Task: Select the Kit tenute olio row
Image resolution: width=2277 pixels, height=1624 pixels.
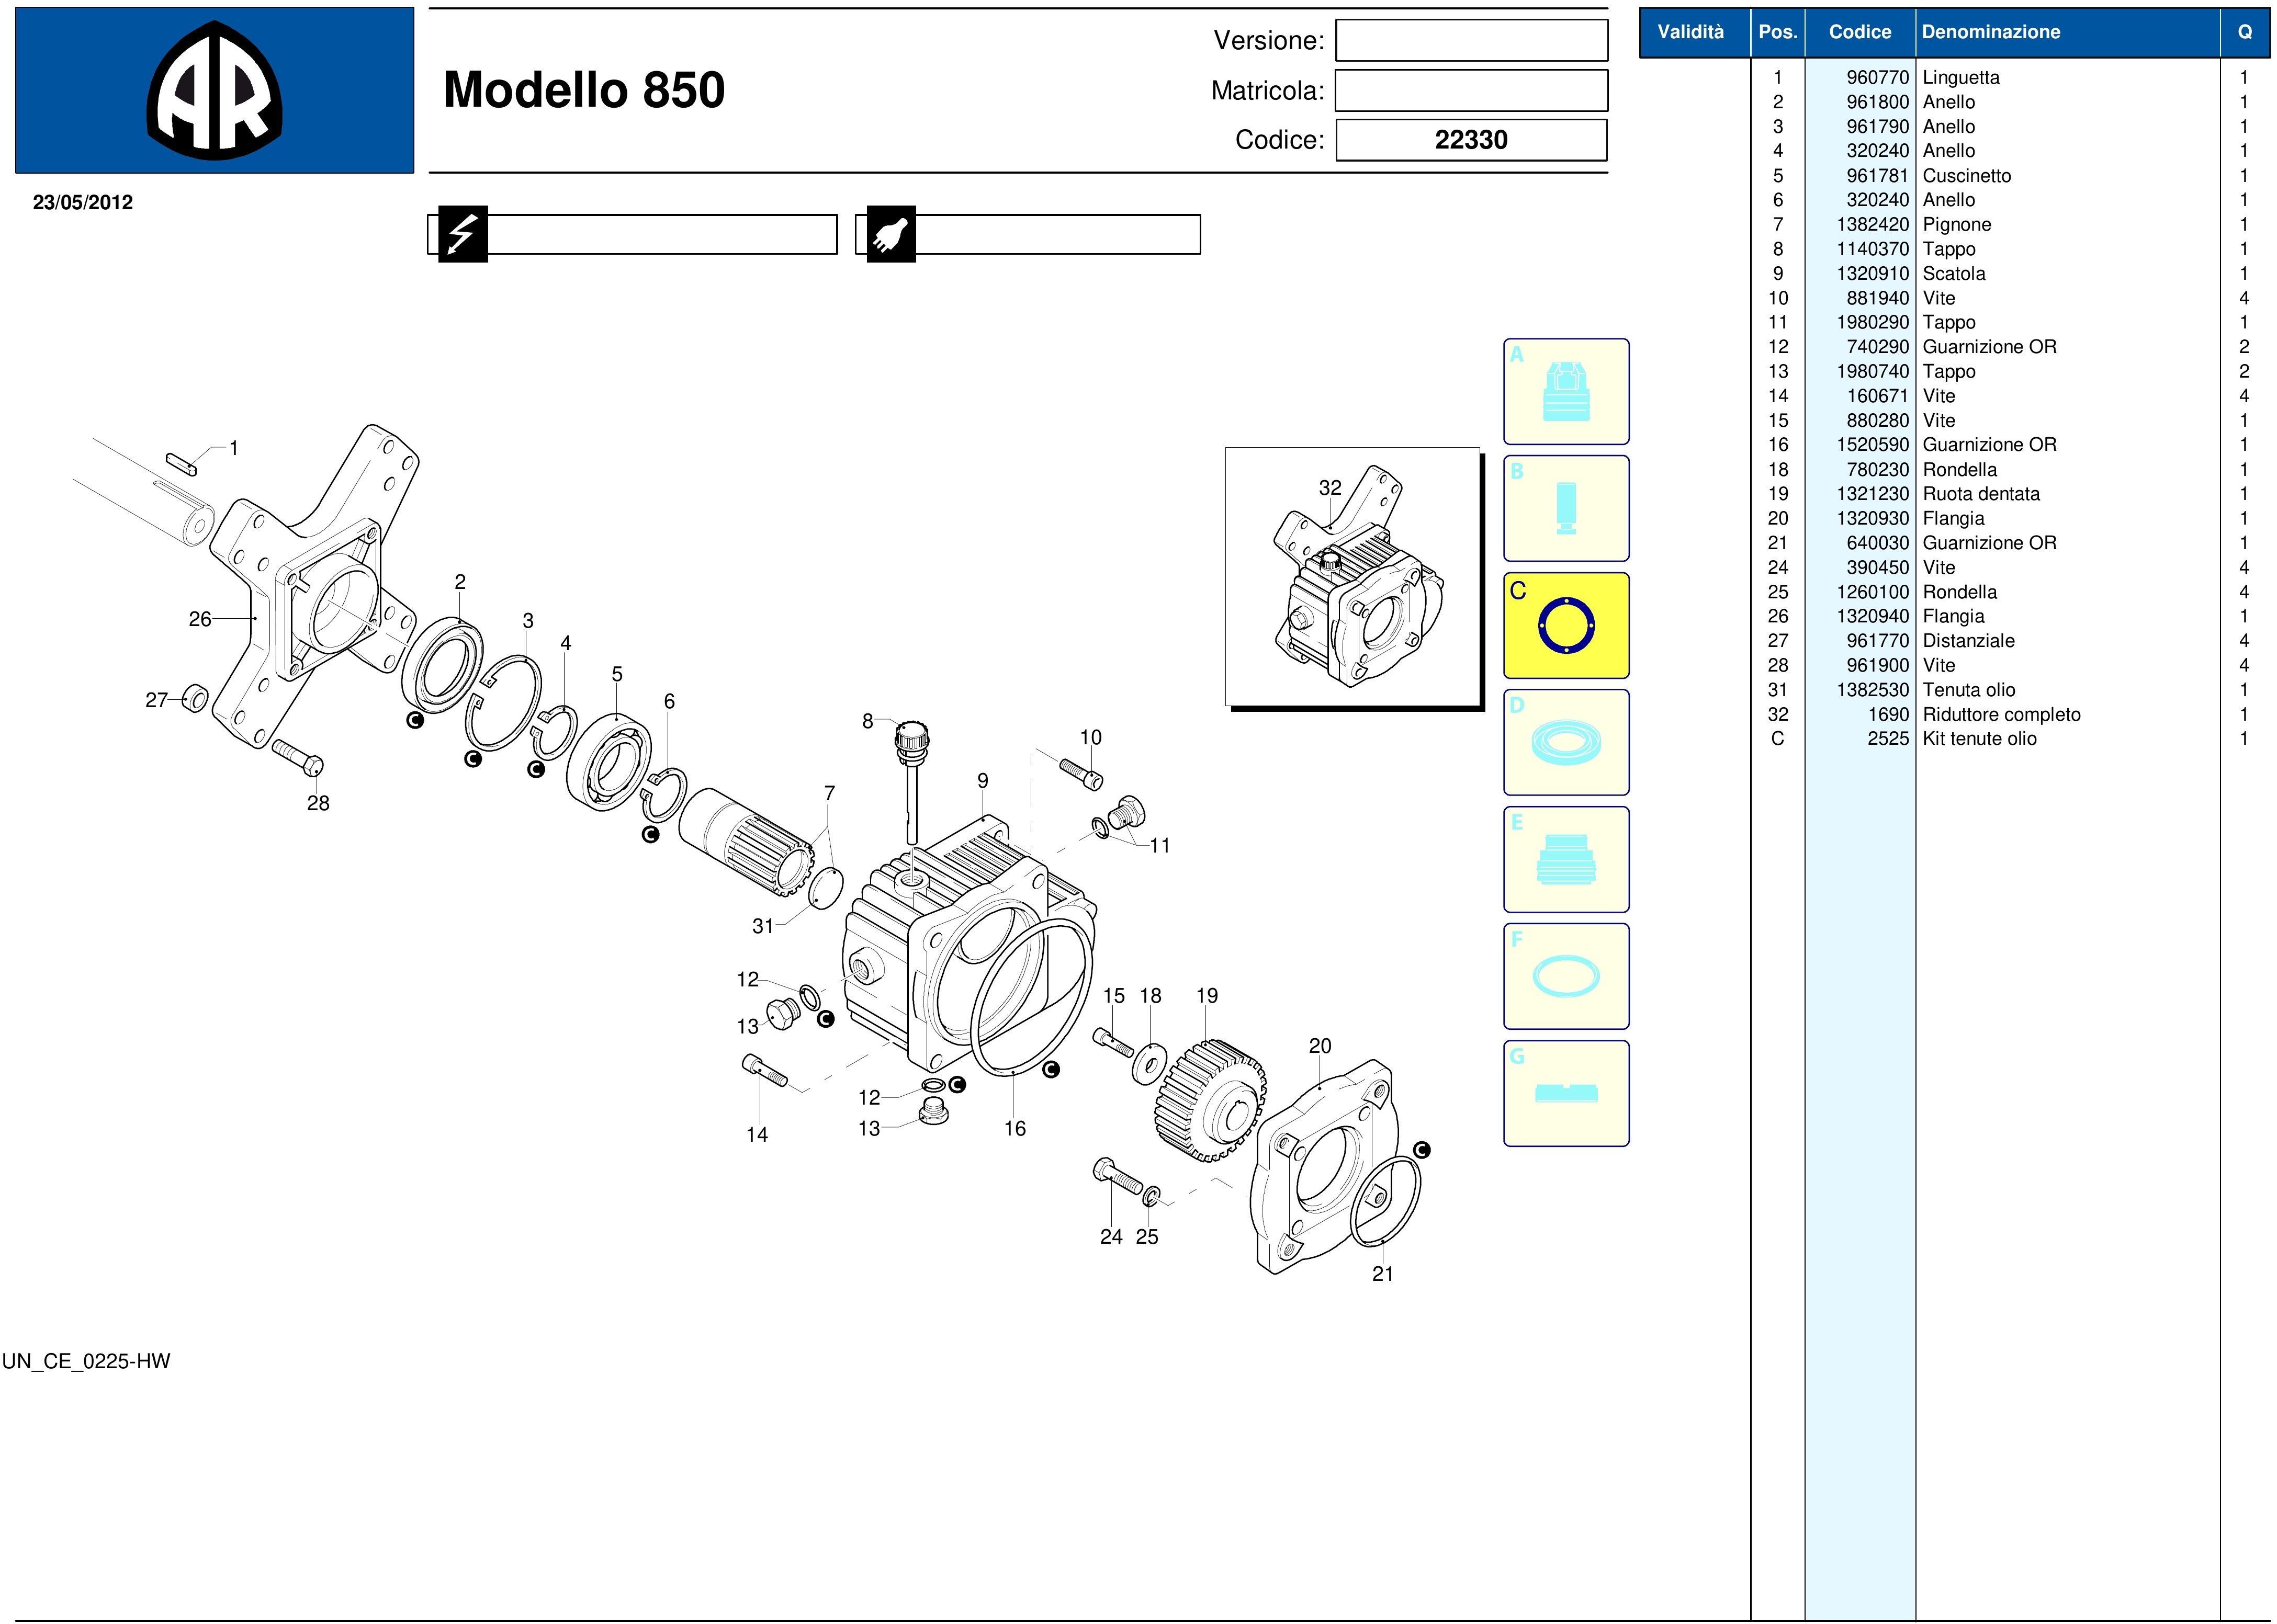Action: click(x=1979, y=739)
